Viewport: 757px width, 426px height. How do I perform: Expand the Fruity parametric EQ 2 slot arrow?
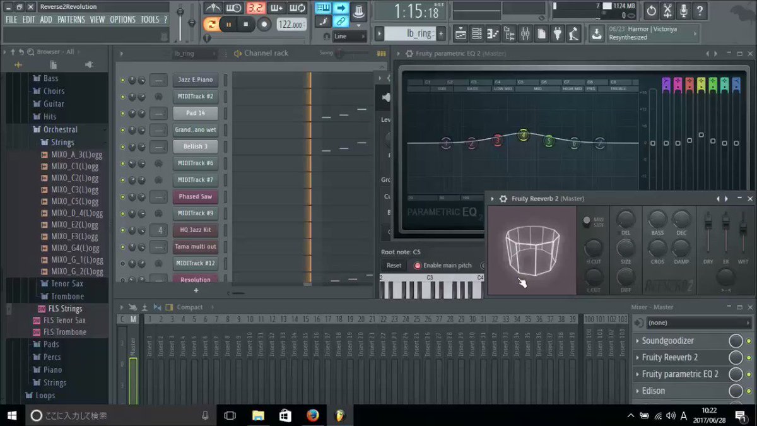pos(638,374)
